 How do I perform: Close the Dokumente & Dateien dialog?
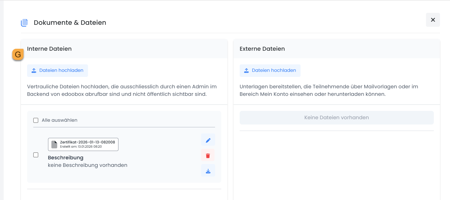click(x=433, y=20)
